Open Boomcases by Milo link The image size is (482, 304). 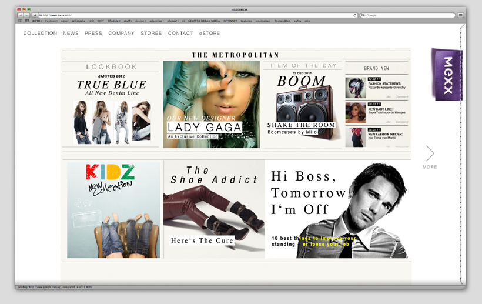(292, 132)
